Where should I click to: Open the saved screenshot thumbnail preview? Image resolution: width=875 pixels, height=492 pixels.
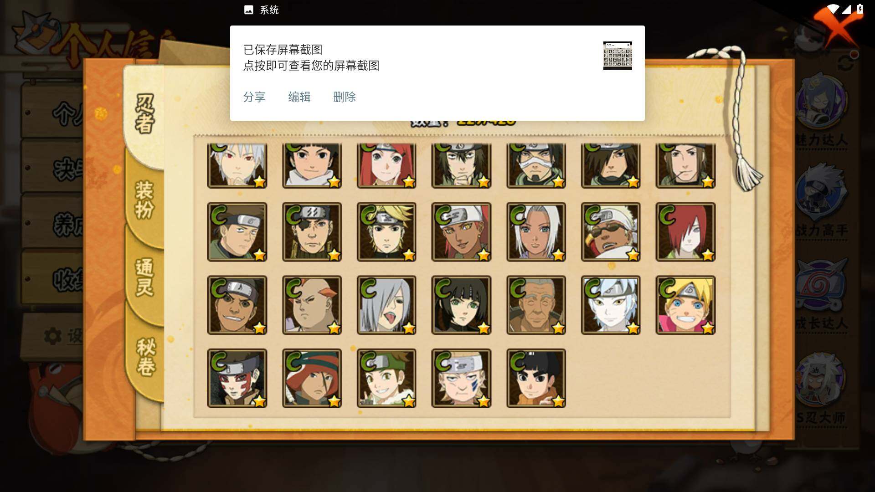click(x=618, y=56)
